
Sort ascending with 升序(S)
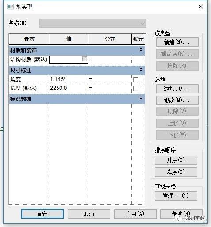(x=176, y=160)
